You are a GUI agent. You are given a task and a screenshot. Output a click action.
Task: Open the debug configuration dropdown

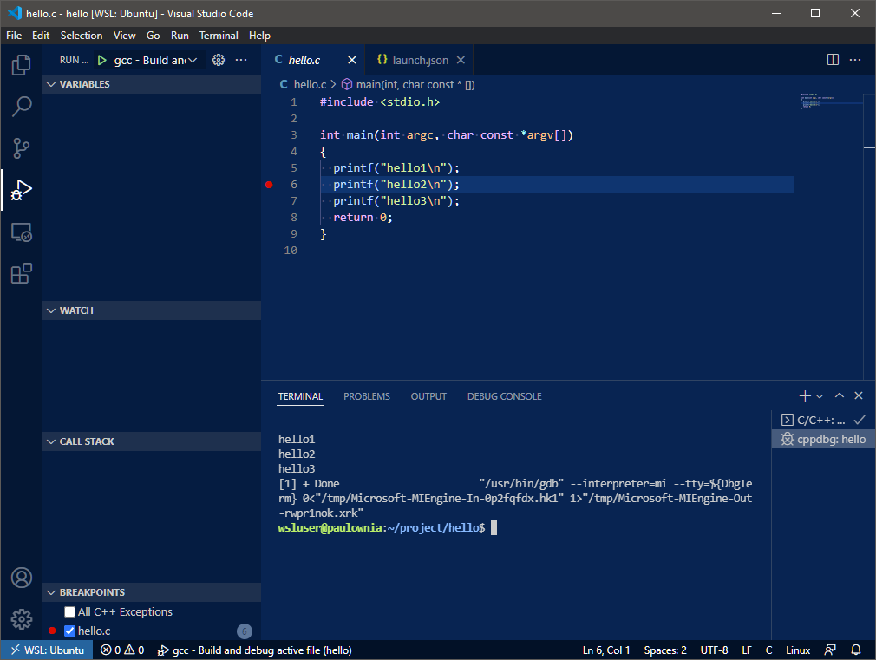156,60
